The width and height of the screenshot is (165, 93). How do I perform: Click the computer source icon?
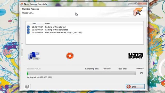click(x=34, y=56)
